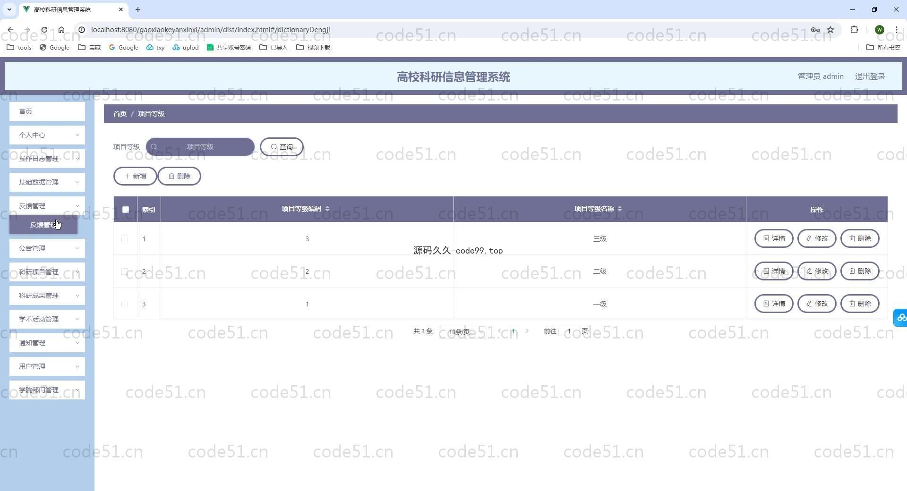Image resolution: width=907 pixels, height=491 pixels.
Task: Click the 新增 add button
Action: pyautogui.click(x=135, y=176)
